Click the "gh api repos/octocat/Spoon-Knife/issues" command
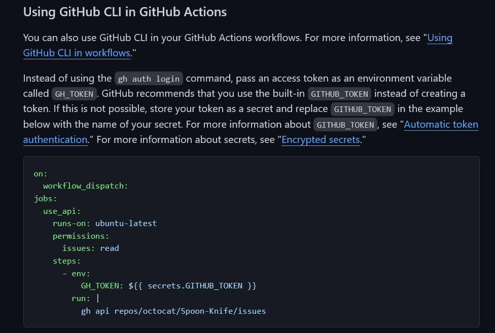The height and width of the screenshot is (333, 495). coord(173,311)
